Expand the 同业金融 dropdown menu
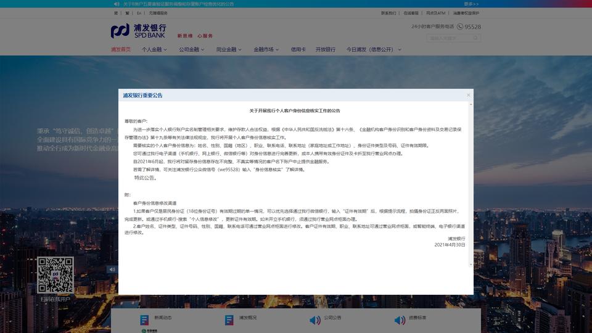The image size is (592, 333). [x=229, y=49]
